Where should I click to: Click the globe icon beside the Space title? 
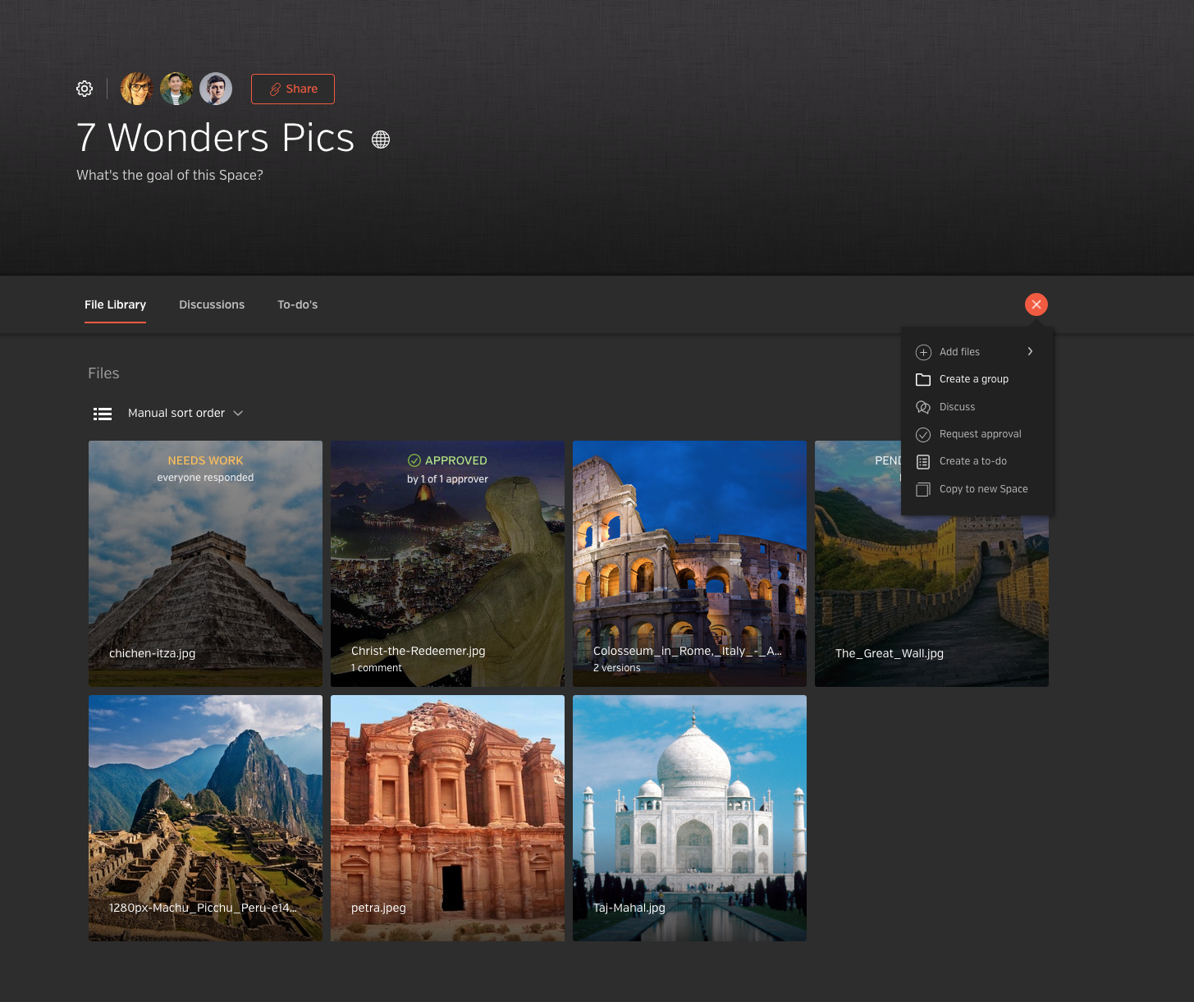click(381, 140)
